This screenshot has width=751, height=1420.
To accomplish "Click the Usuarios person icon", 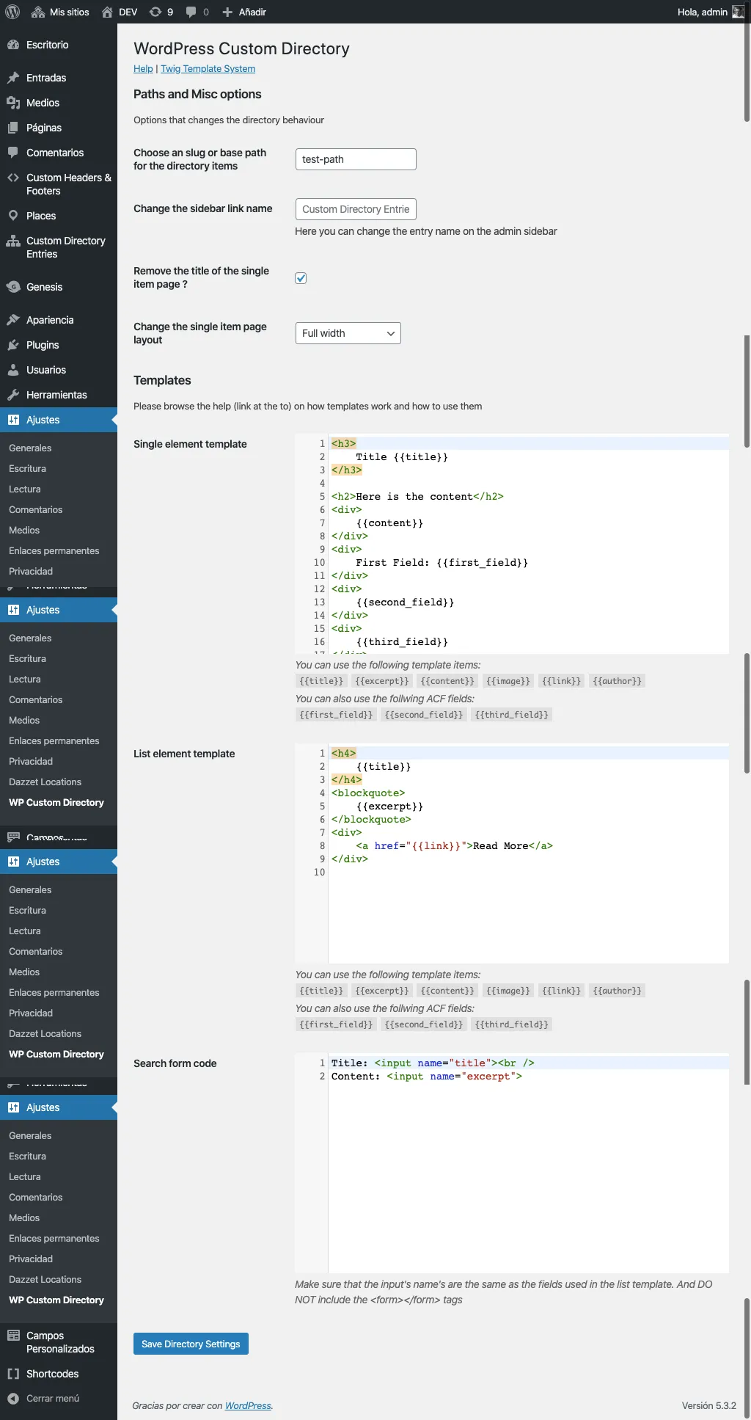I will [13, 370].
